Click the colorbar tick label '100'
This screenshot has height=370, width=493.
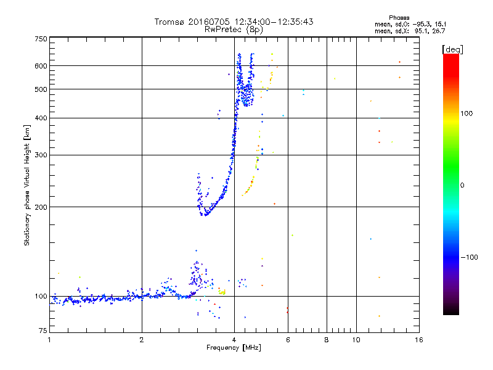(x=467, y=113)
